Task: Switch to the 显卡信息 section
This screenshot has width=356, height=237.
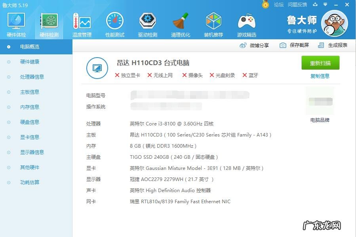Action: [x=32, y=137]
